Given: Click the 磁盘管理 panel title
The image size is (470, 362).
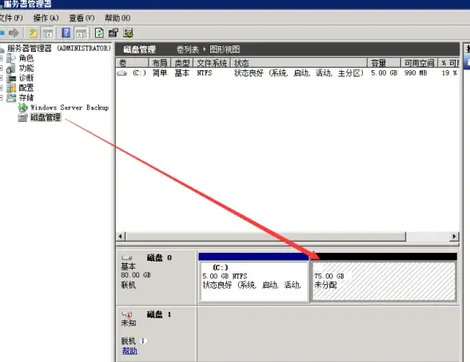Looking at the screenshot, I should pos(139,49).
